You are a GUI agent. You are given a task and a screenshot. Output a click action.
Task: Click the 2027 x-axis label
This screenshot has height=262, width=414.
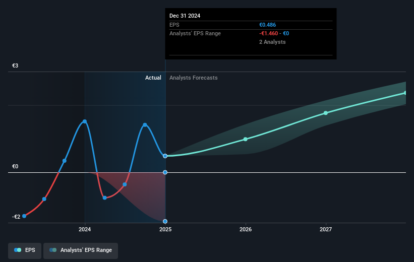pos(326,229)
